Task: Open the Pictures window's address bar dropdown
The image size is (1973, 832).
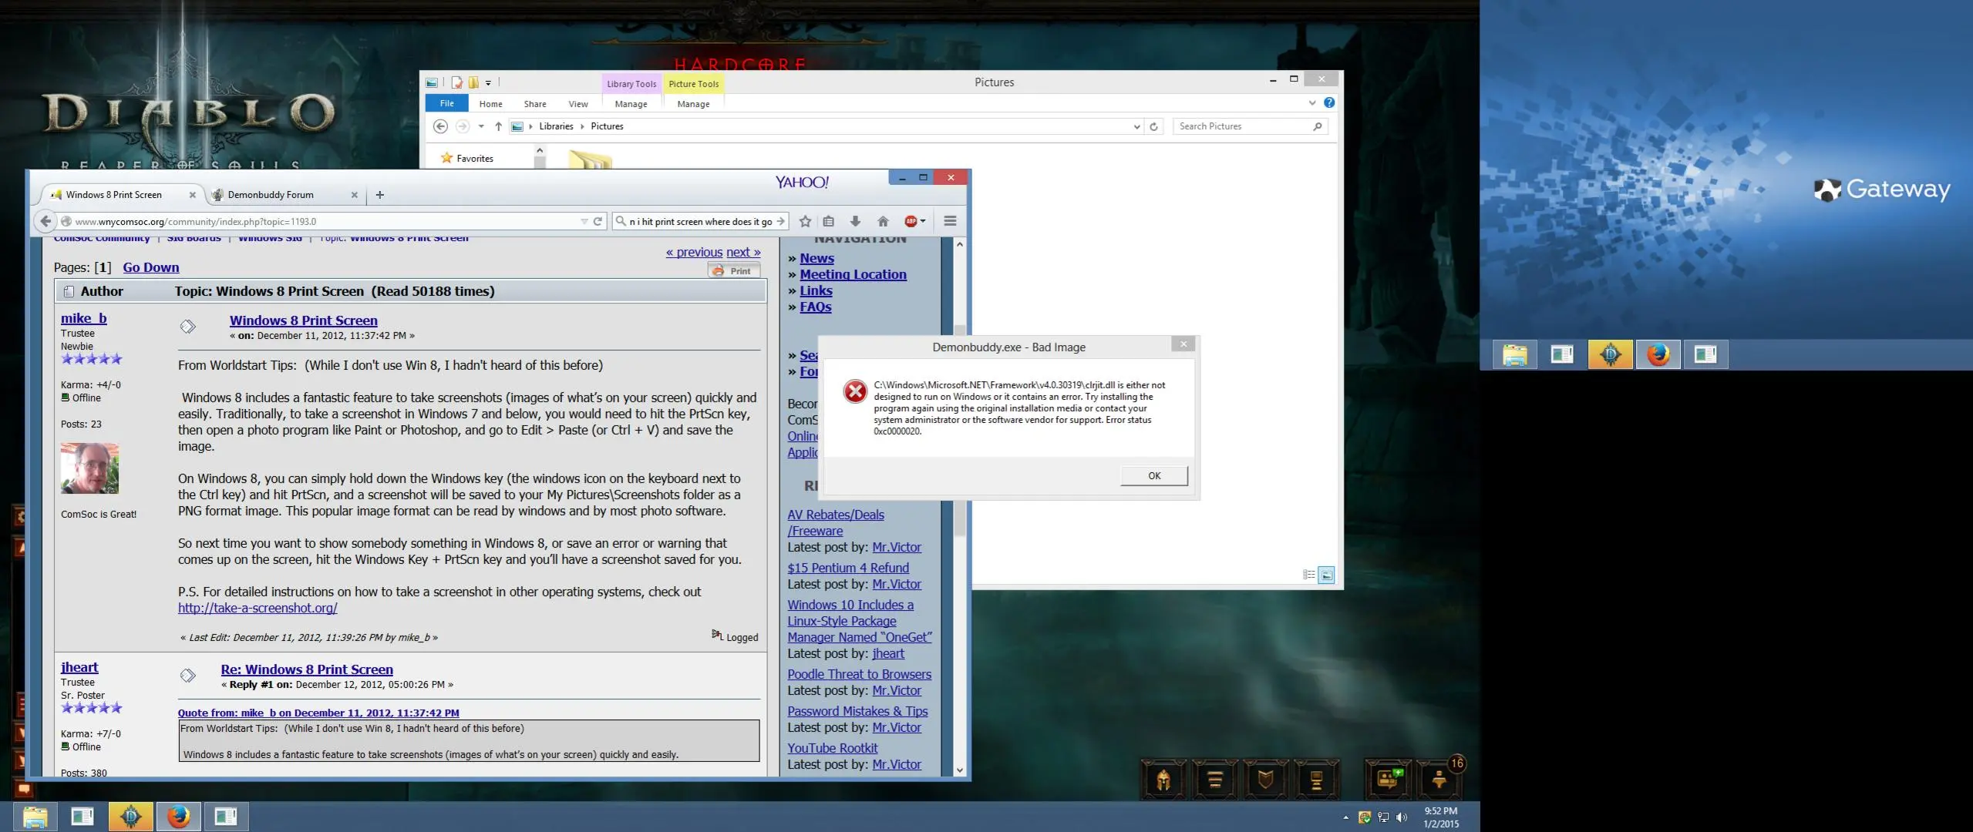Action: [1136, 127]
